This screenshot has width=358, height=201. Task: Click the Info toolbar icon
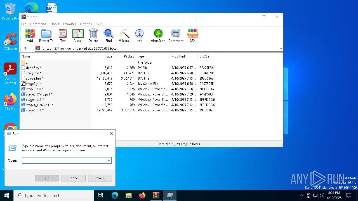[x=139, y=35]
